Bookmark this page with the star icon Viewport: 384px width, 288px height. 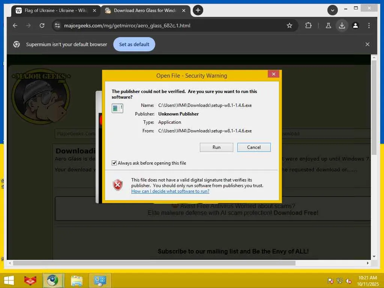point(289,25)
